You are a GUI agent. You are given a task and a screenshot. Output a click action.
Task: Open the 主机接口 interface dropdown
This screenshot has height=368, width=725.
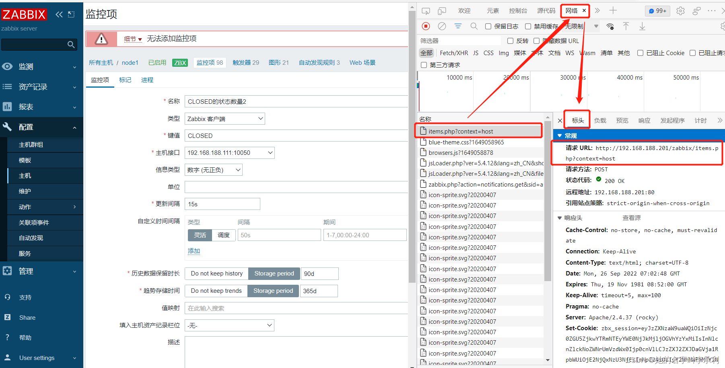tap(229, 152)
